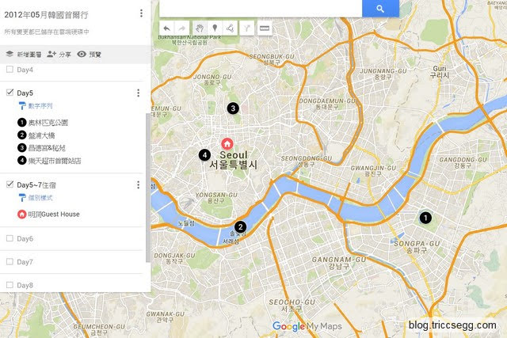Click map marker number 1 in Songpa-gu
This screenshot has width=507, height=338.
tap(425, 218)
